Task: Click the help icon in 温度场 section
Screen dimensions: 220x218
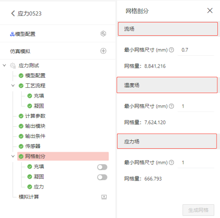Action: point(171,106)
